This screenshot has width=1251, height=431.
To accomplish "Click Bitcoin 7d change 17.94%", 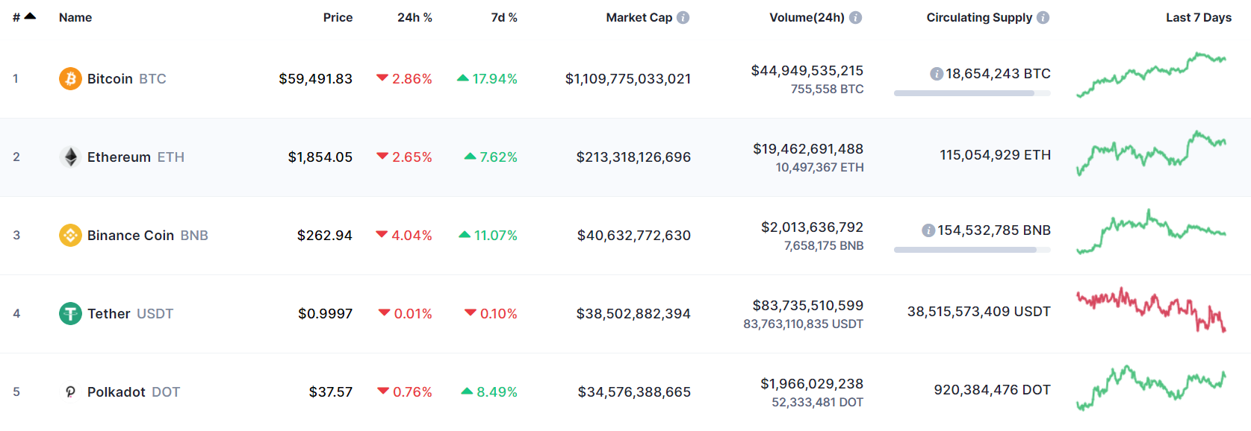I will pos(488,78).
